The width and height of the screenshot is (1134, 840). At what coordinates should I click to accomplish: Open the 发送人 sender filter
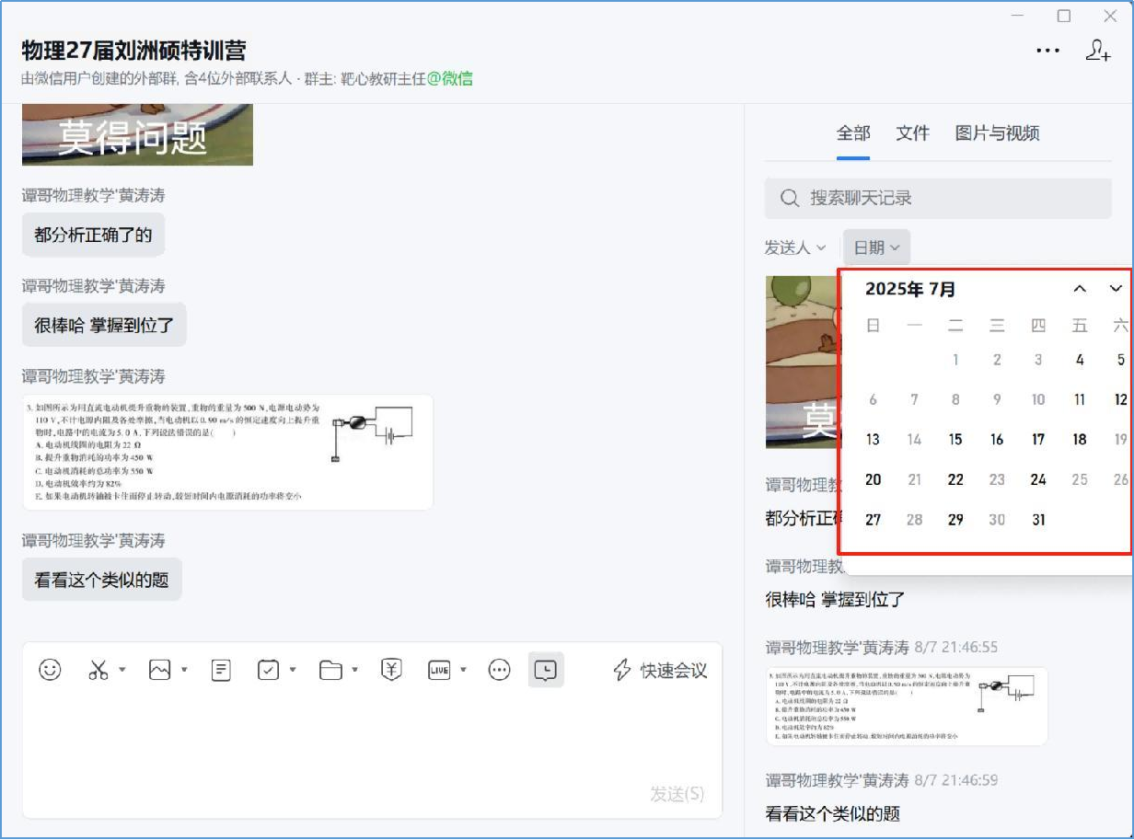(793, 247)
